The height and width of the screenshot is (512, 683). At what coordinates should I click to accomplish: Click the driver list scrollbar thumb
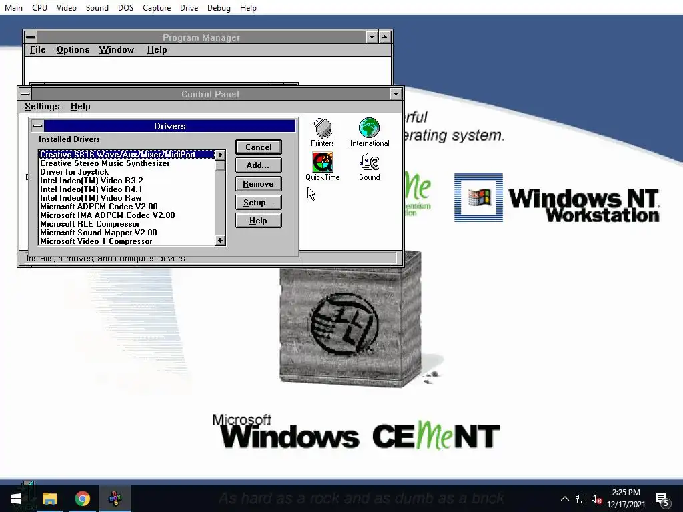pos(220,166)
